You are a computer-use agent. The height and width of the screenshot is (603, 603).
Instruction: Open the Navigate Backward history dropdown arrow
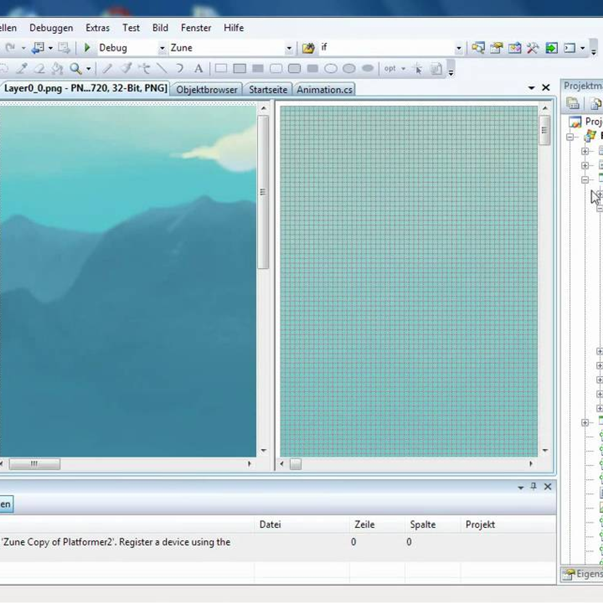point(51,48)
